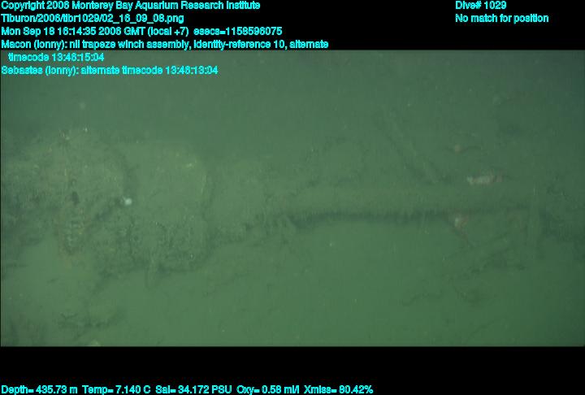The image size is (585, 395).
Task: Click the Oxy= 0.58 ml/l reading
Action: [x=268, y=389]
